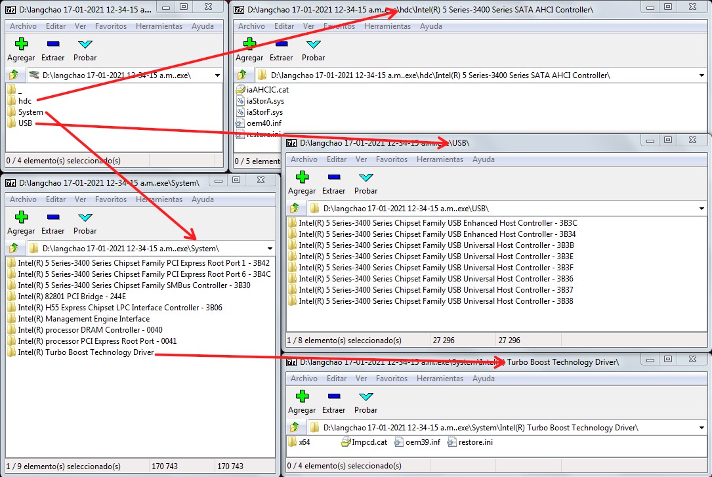Open Archivo menu in Turbo Boost window

point(304,379)
